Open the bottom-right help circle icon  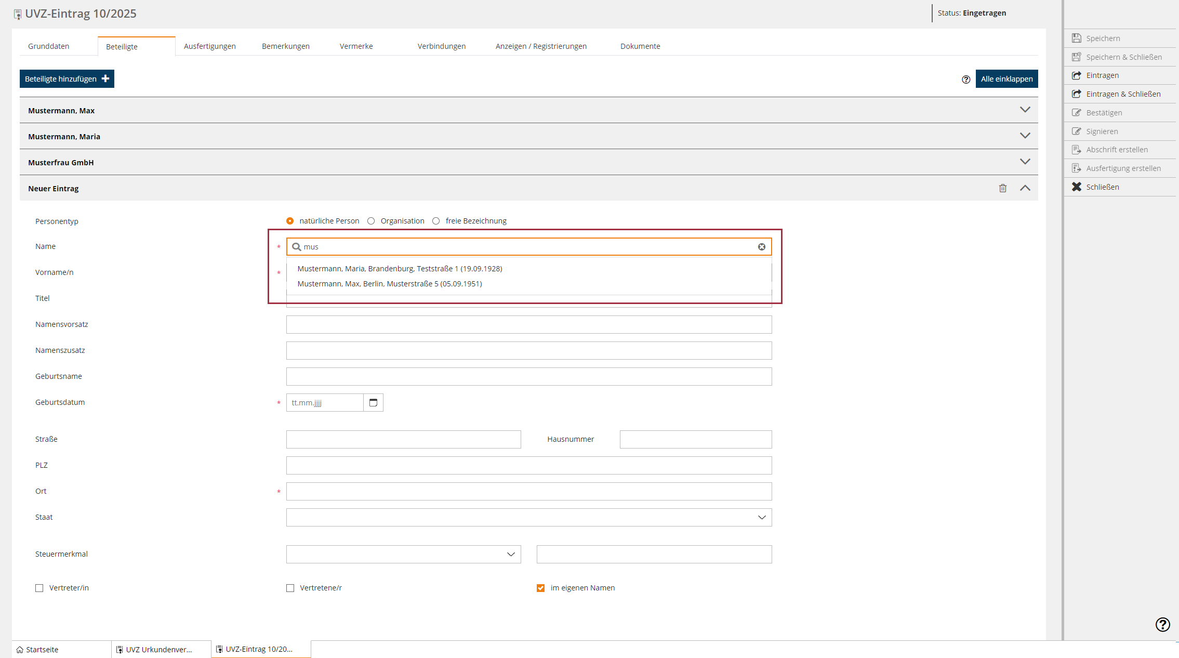tap(1163, 624)
